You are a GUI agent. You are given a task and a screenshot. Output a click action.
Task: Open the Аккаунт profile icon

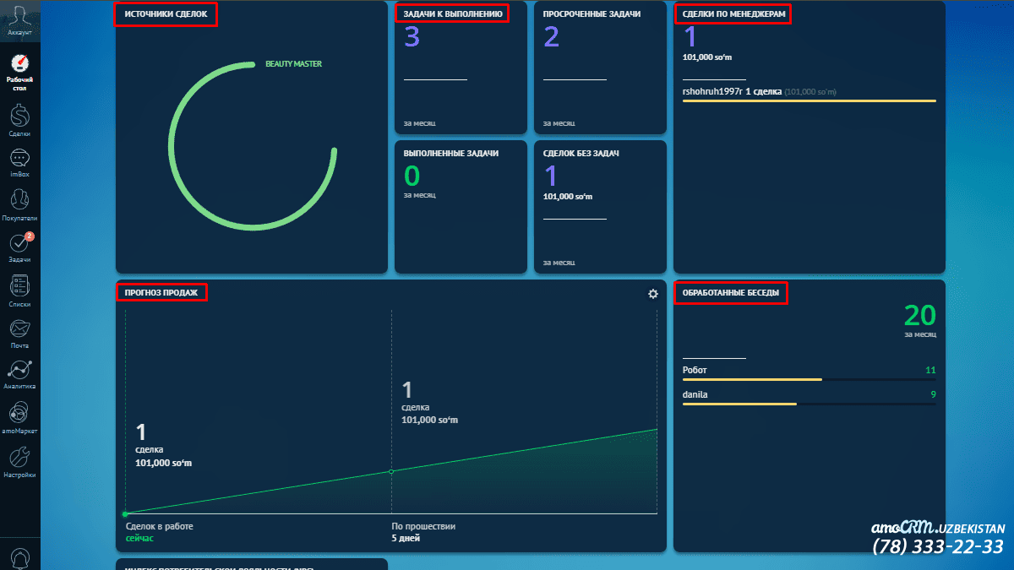(19, 17)
